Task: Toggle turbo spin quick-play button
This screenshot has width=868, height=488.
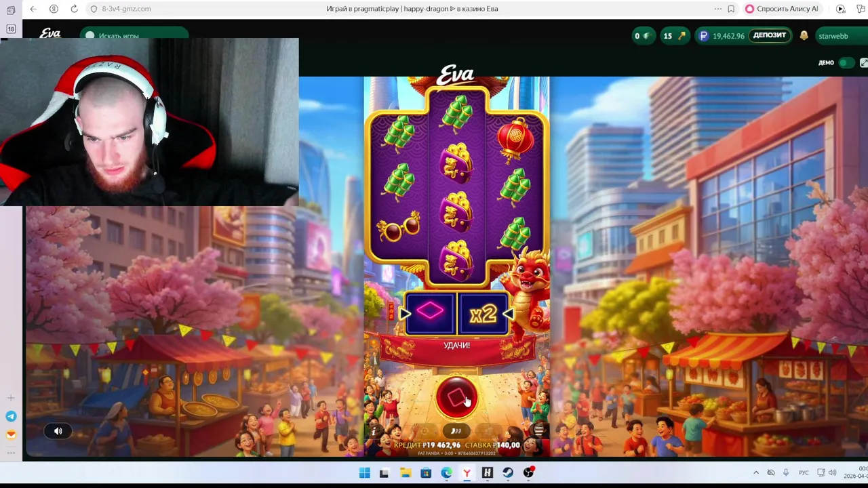Action: click(x=456, y=430)
